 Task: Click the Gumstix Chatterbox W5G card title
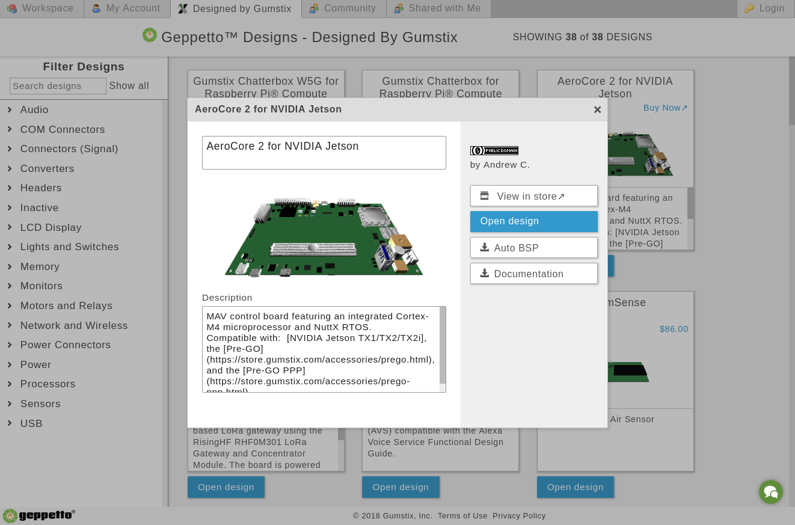pyautogui.click(x=266, y=87)
